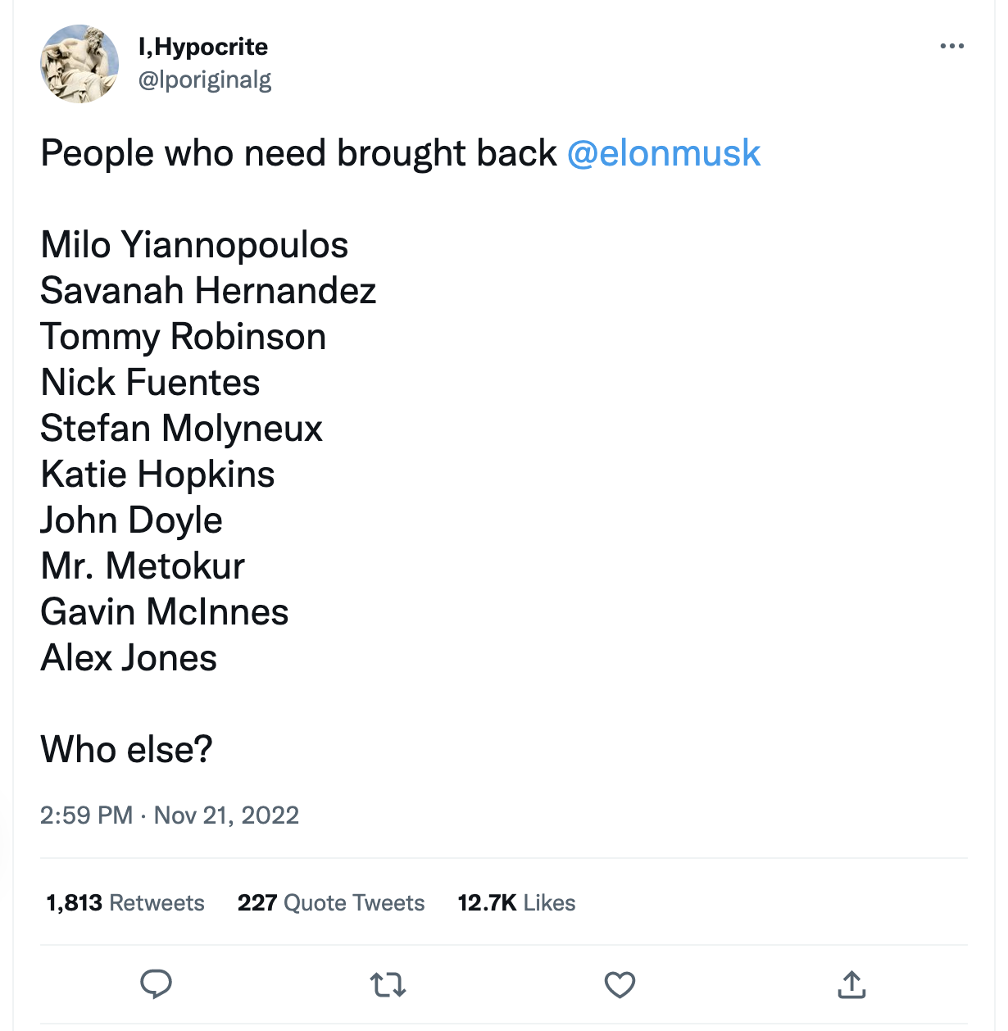
Task: Click the Milo Yiannopoulos text line
Action: click(195, 244)
